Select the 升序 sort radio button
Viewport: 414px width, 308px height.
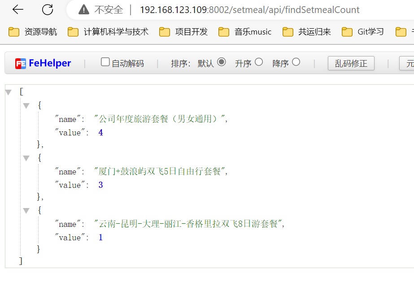258,62
